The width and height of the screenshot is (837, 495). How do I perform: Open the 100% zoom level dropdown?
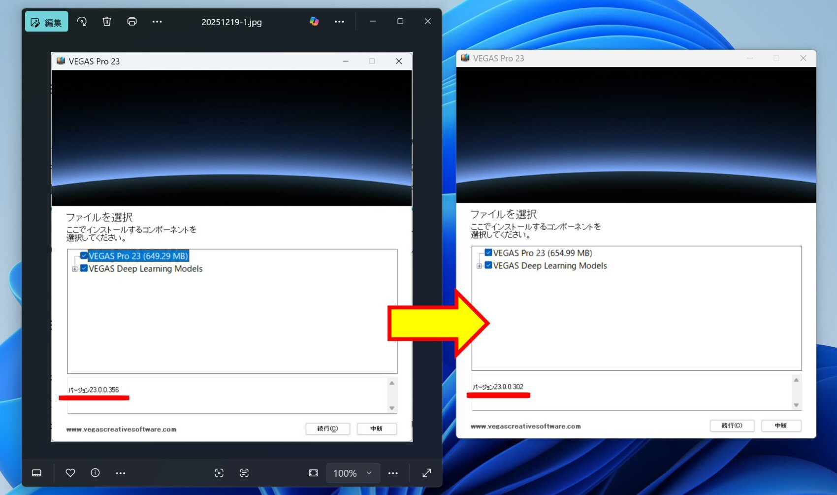click(x=353, y=473)
